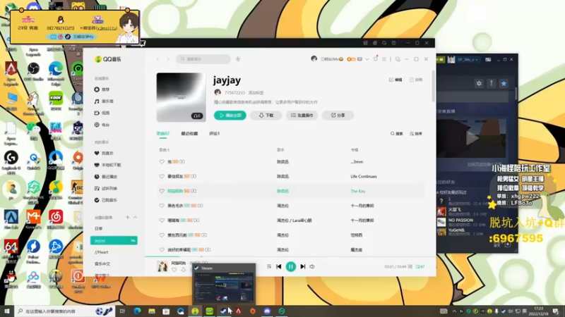The height and width of the screenshot is (317, 565).
Task: Open album The Key
Action: tap(358, 191)
